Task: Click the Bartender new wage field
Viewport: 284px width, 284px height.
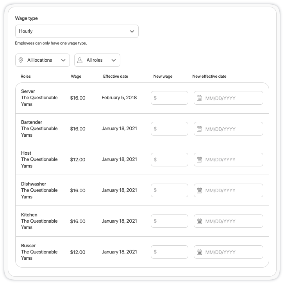Action: pyautogui.click(x=170, y=129)
